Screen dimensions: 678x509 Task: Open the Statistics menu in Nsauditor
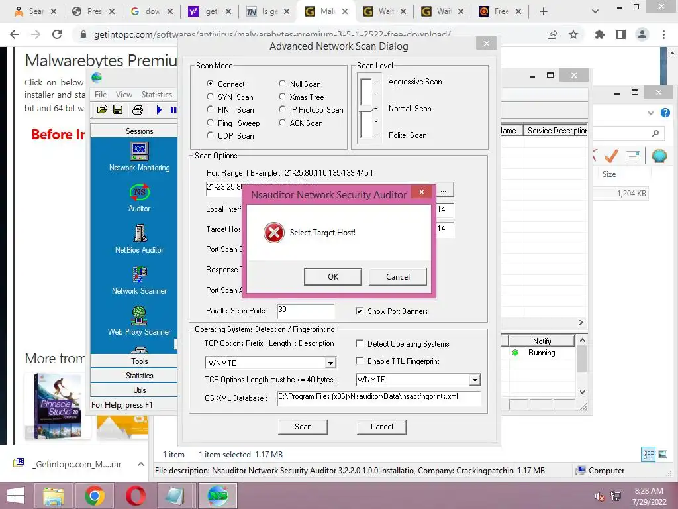pyautogui.click(x=156, y=94)
